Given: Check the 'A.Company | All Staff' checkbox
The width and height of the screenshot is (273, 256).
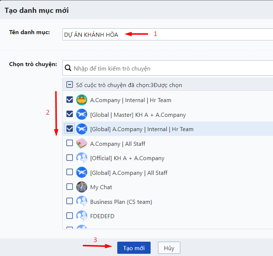Looking at the screenshot, I should [x=70, y=143].
